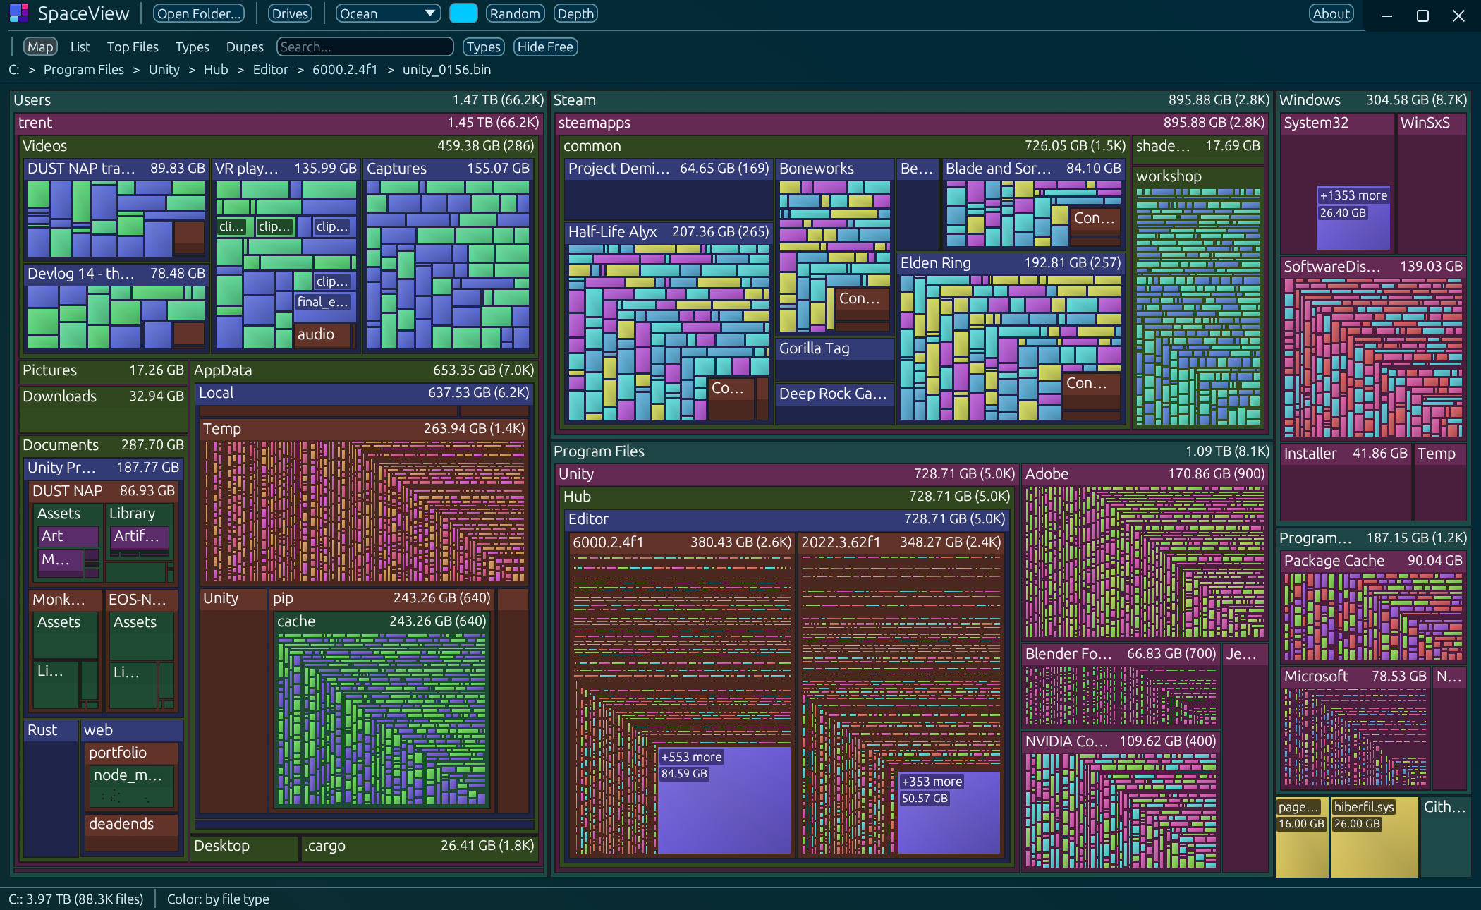The image size is (1481, 910).
Task: Switch to the List tab
Action: pyautogui.click(x=80, y=47)
